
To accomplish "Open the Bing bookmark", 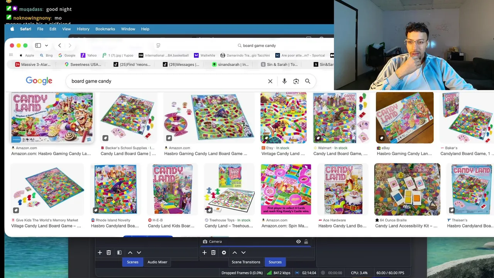I will pyautogui.click(x=46, y=55).
